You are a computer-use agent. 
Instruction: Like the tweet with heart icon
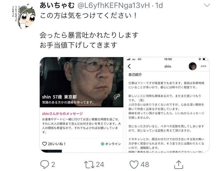[x=134, y=165]
